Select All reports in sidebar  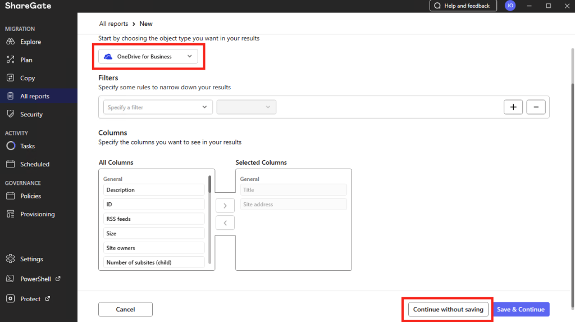click(39, 96)
